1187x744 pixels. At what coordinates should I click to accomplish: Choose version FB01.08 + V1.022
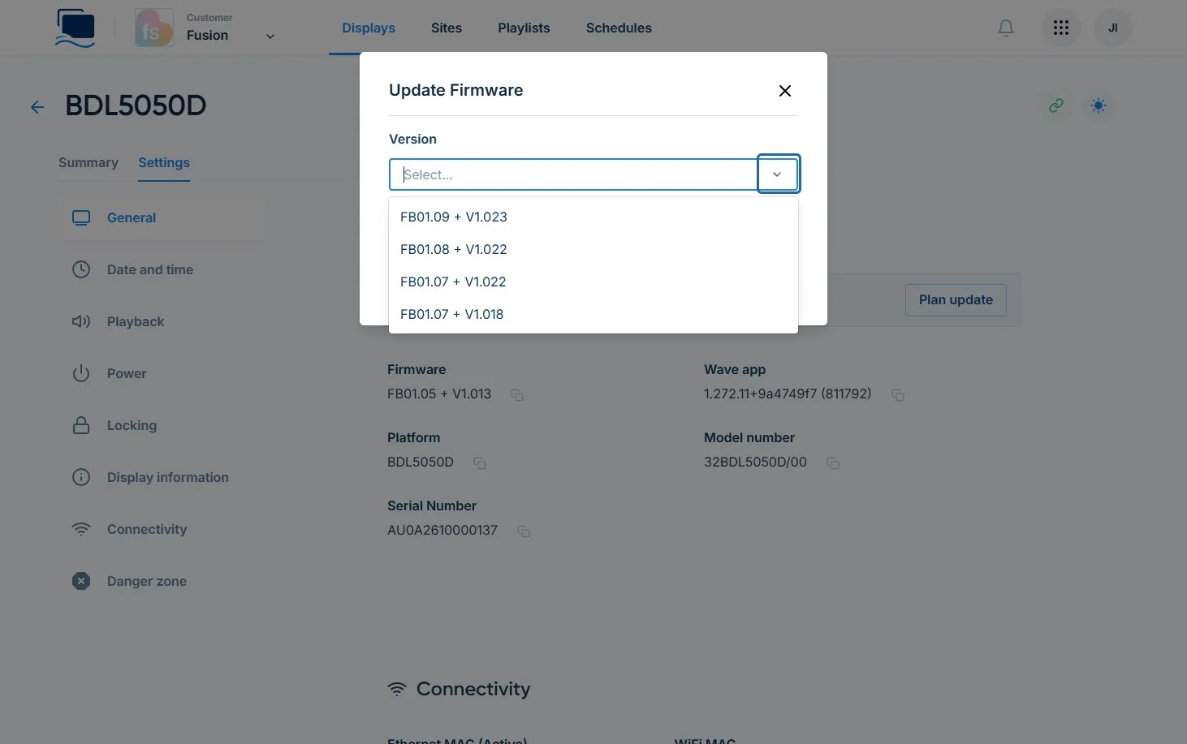coord(593,249)
